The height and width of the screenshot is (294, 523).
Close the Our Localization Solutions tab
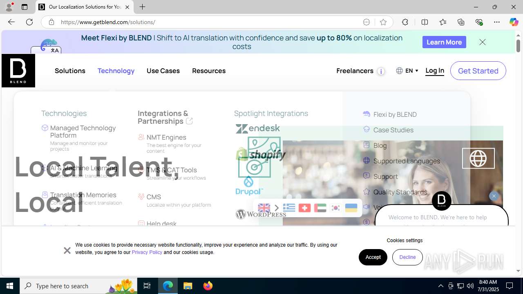[127, 7]
